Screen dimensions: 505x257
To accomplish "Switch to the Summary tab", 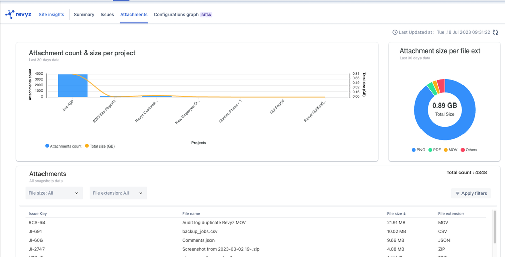I will (x=84, y=15).
